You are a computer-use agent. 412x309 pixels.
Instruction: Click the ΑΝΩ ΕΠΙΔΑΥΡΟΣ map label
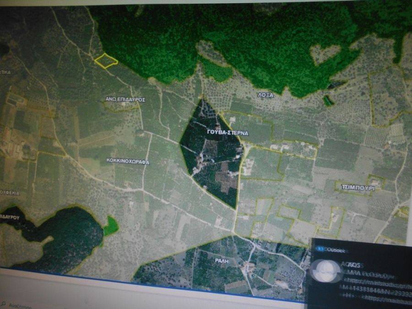125,99
